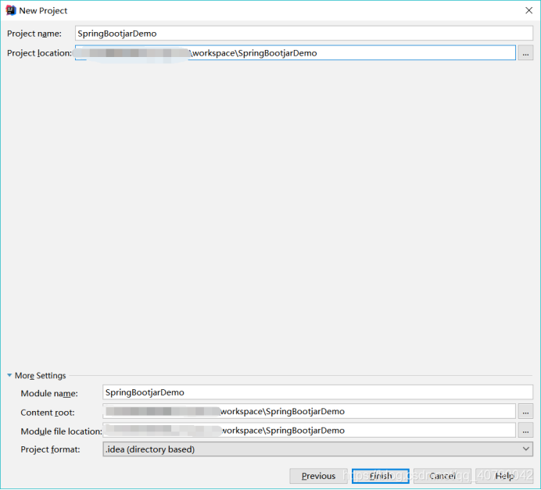541x490 pixels.
Task: Click the 'Module file location:' label
Action: (62, 431)
